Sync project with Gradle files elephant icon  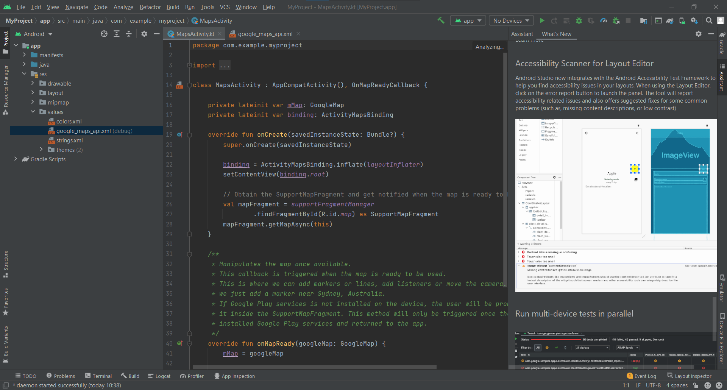pos(670,20)
